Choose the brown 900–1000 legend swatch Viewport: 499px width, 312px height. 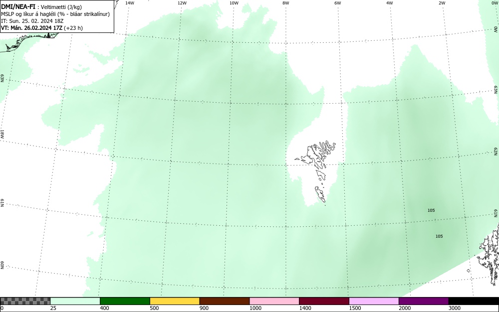[225, 301]
